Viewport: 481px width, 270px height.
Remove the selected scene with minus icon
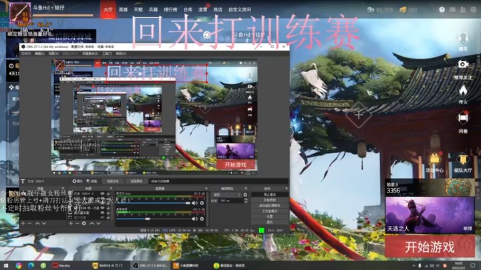[30, 223]
